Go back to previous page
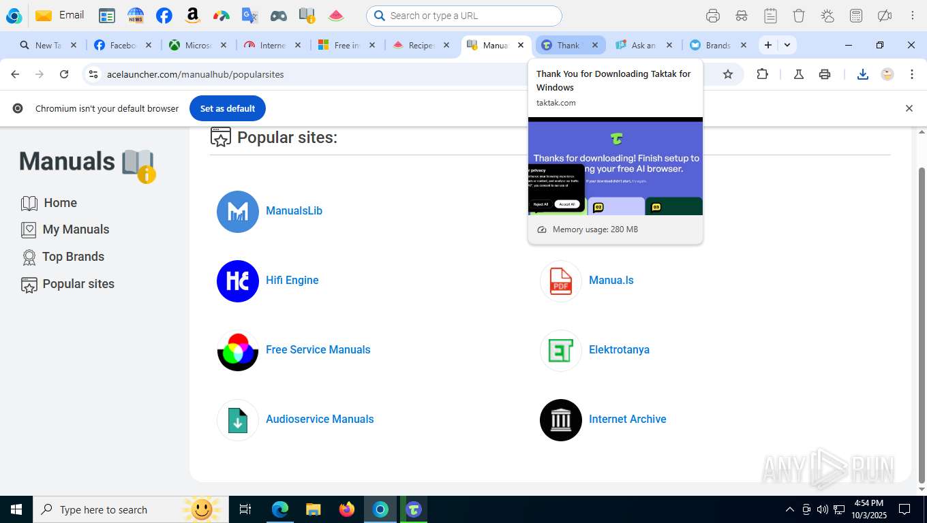Image resolution: width=927 pixels, height=523 pixels. point(15,74)
